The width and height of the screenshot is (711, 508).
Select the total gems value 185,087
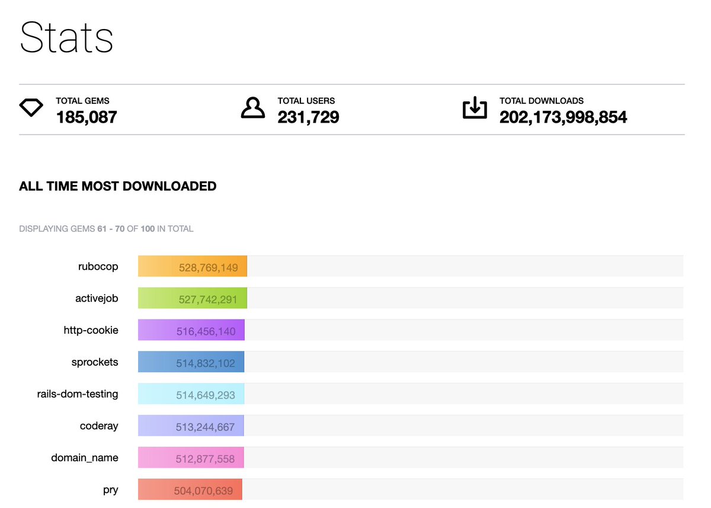pyautogui.click(x=87, y=117)
